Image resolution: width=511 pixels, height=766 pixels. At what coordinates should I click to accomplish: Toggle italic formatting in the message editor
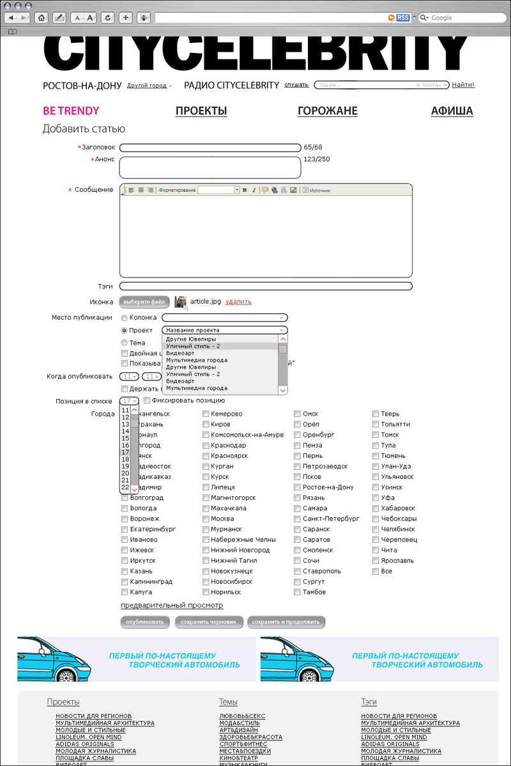[254, 190]
